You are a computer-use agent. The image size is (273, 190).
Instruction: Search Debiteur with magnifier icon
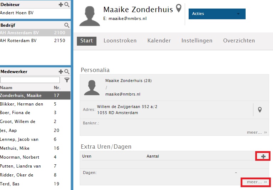(67, 5)
